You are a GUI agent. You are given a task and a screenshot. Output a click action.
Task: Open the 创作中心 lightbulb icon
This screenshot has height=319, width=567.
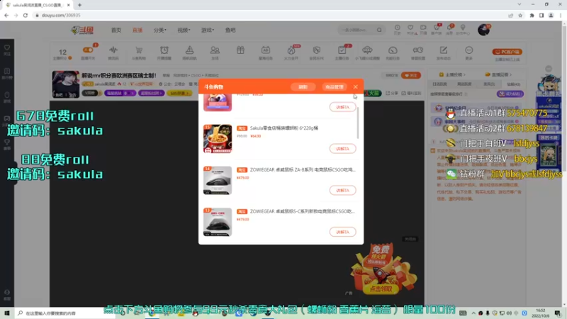463,29
